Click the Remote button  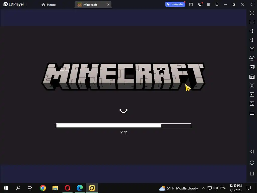175,4
